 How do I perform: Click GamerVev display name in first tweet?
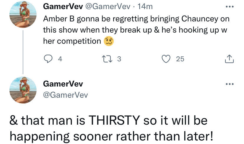pos(63,6)
